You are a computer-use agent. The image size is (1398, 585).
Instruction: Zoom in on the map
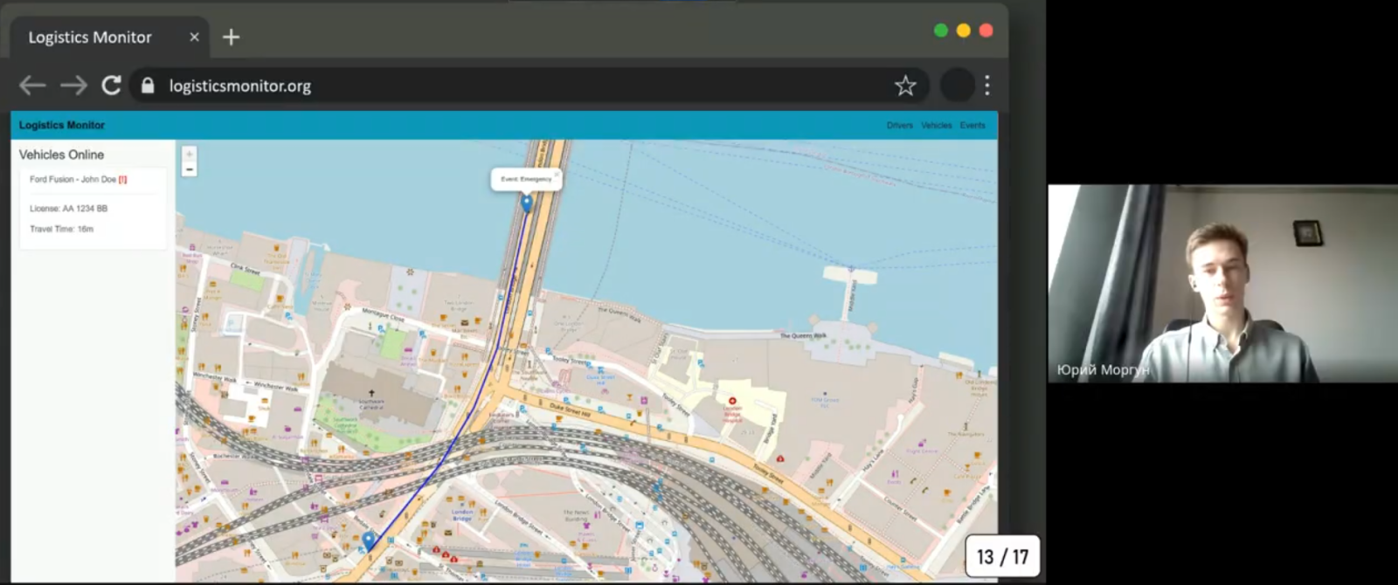coord(189,154)
